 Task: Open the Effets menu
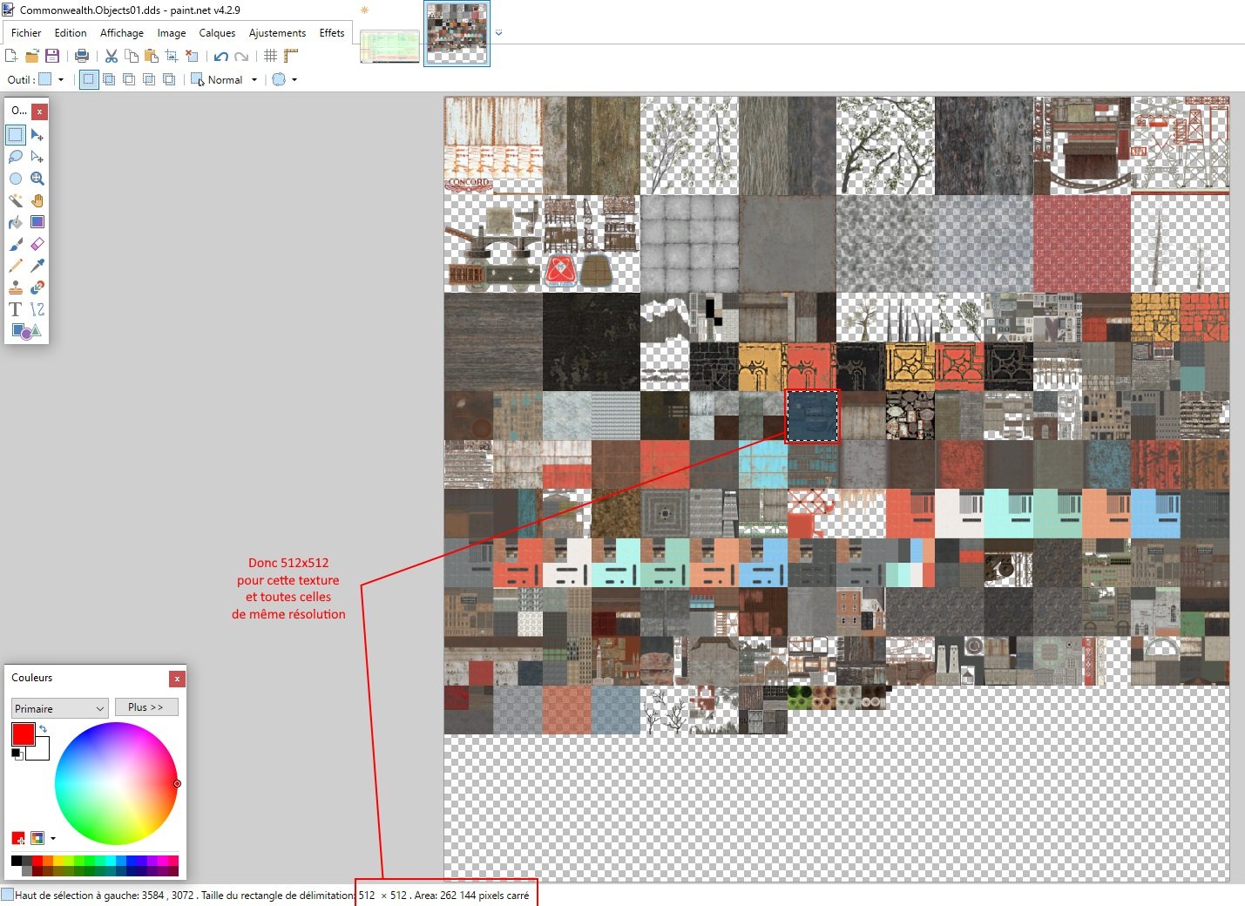(332, 33)
